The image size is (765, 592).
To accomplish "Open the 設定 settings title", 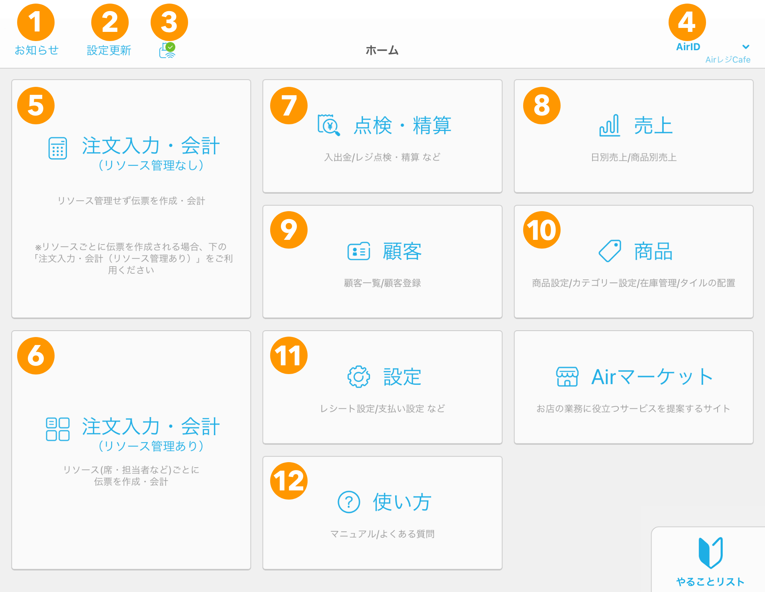I will coord(402,376).
